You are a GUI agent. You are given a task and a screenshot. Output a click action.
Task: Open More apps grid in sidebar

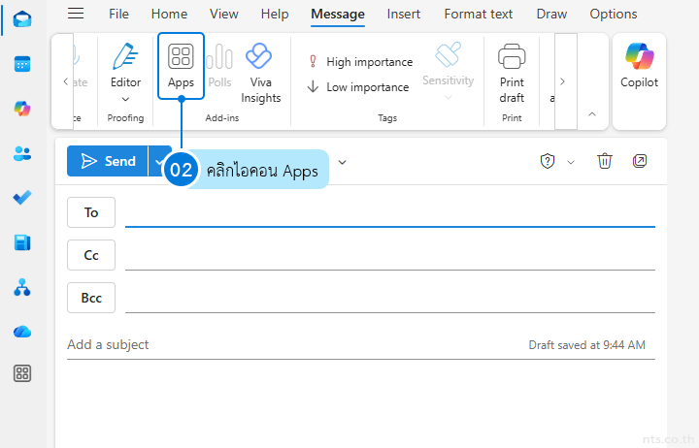(22, 373)
